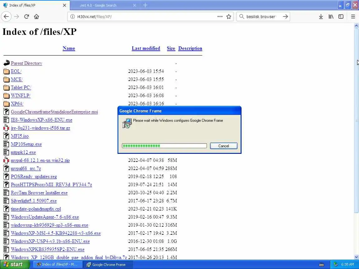Download WindowsXPKB835935SP2-ENU.exe
Screen dimensions: 359x269
coord(48,249)
